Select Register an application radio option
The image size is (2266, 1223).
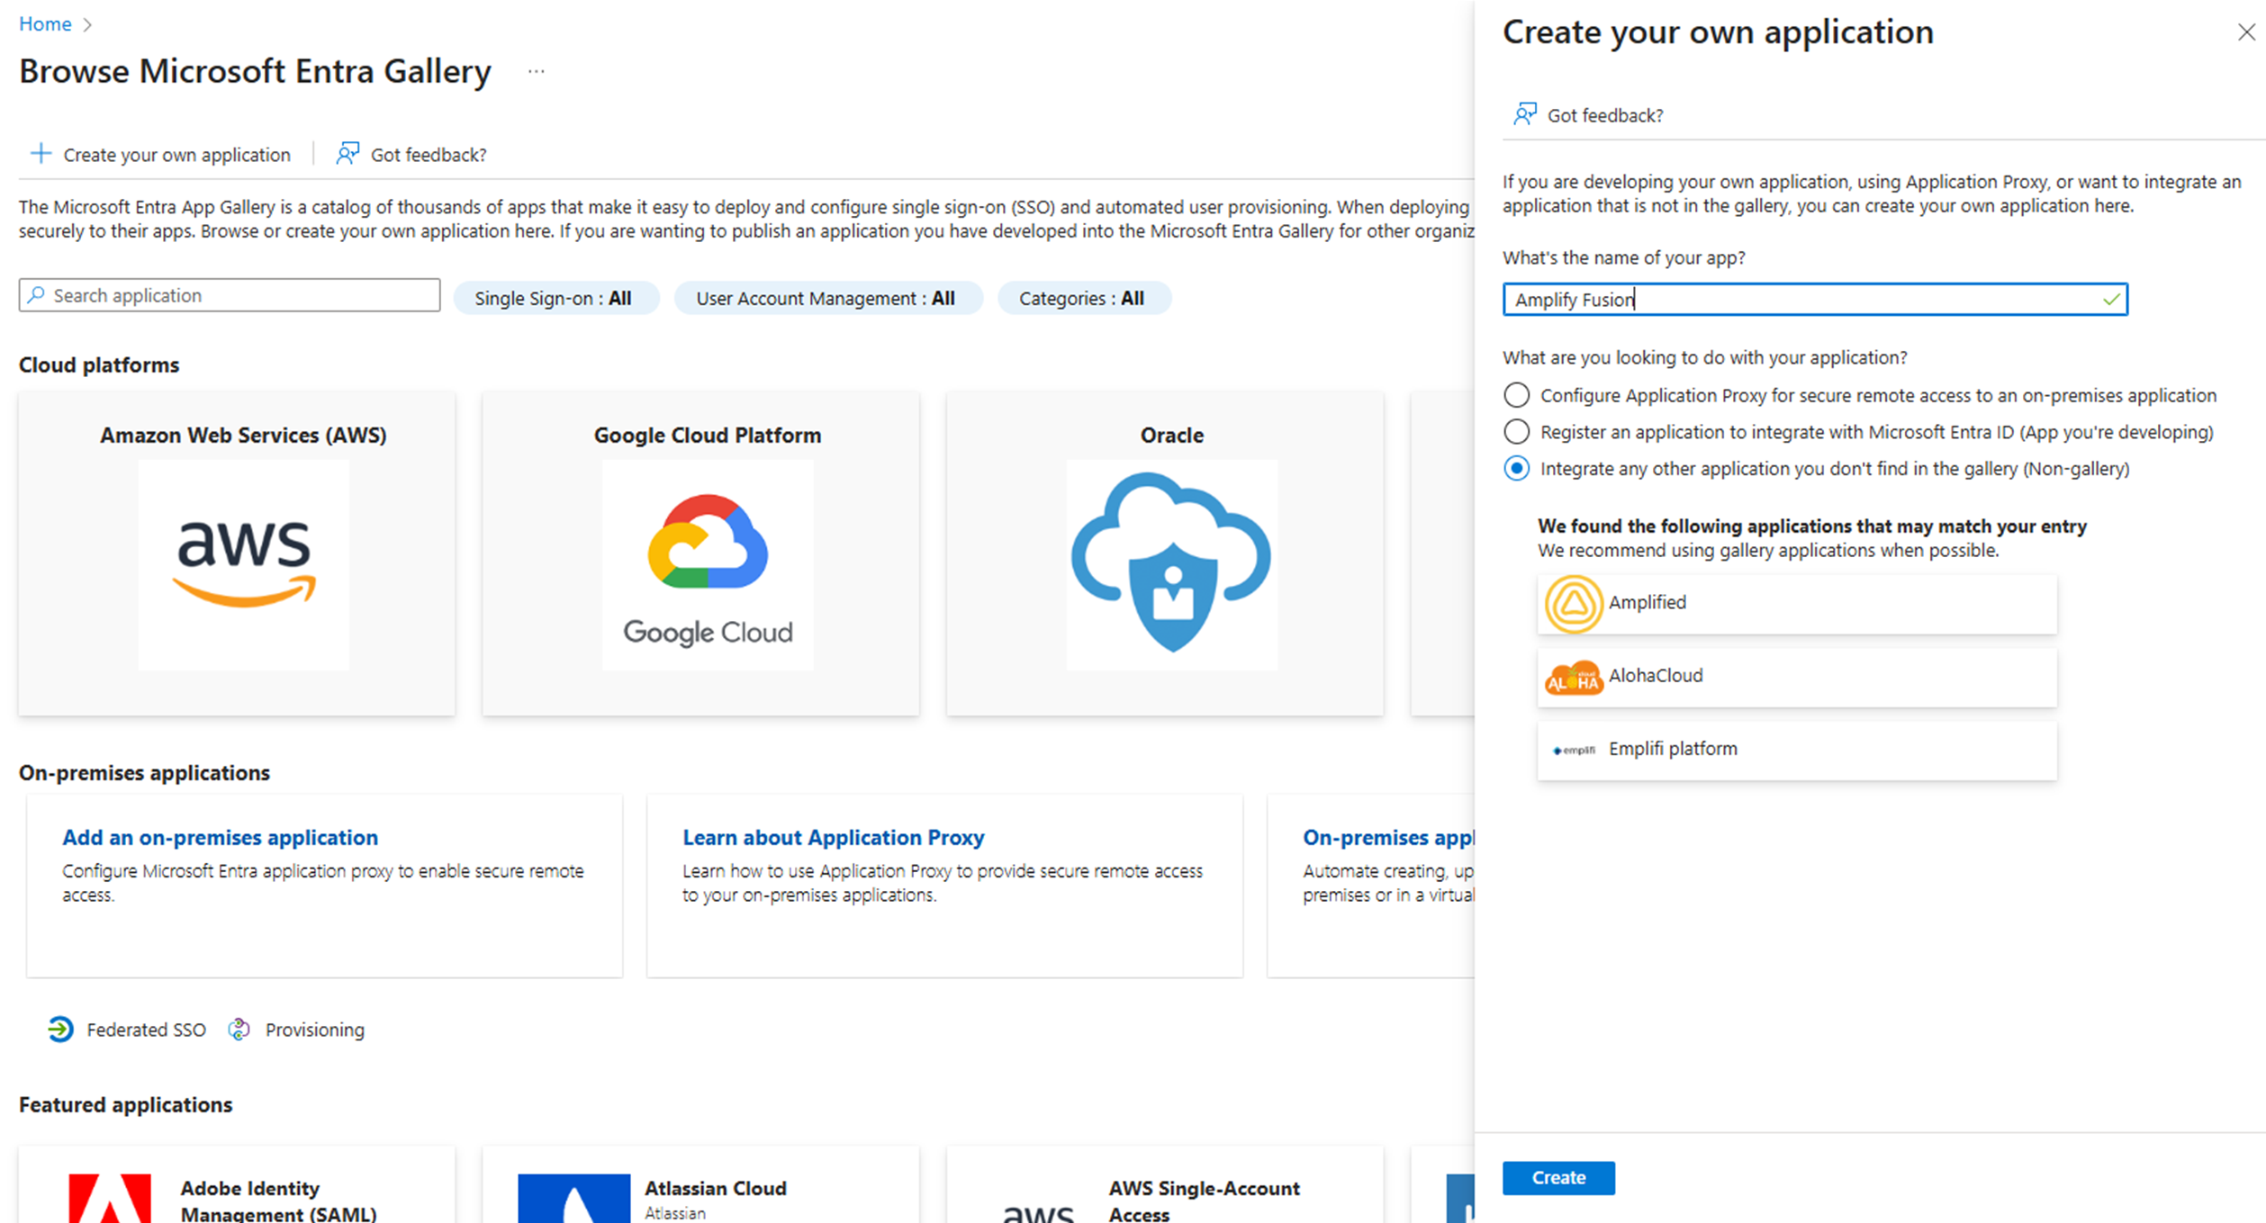click(1516, 432)
